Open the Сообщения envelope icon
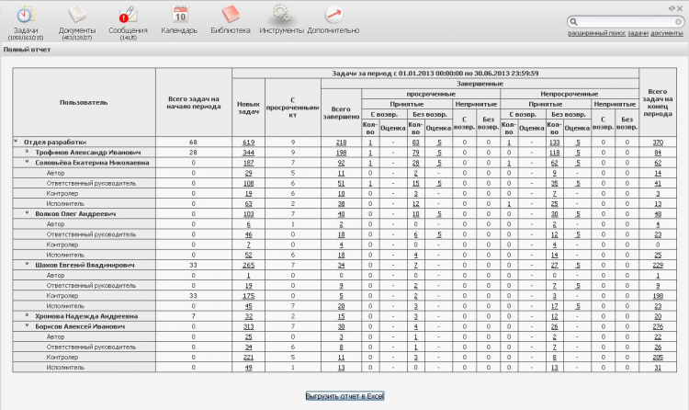Image resolution: width=689 pixels, height=410 pixels. pyautogui.click(x=129, y=15)
